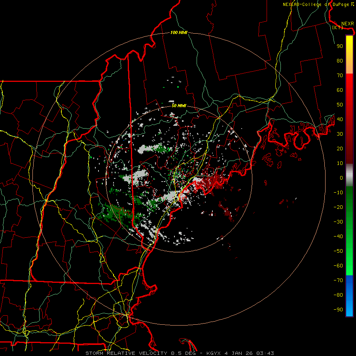Click the "NEXR" label above the color scale
Screen dimensions: 356x356
tap(348, 24)
